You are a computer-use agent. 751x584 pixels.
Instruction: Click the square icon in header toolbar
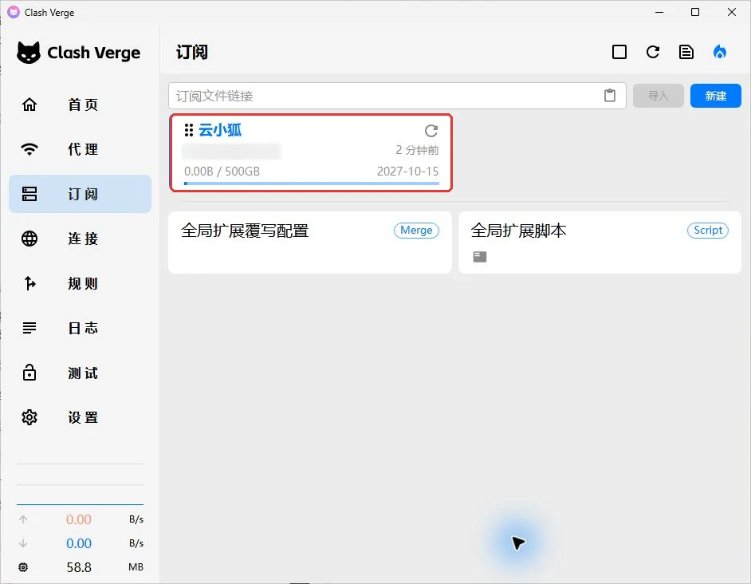619,52
